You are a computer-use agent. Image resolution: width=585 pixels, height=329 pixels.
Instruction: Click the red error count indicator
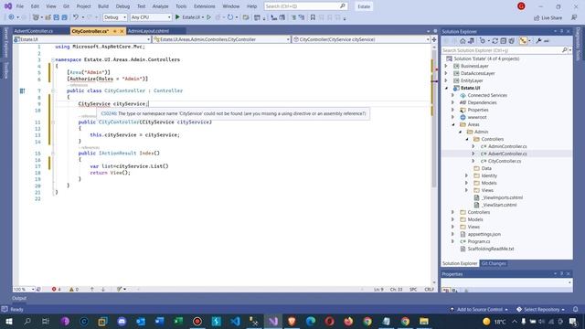coord(56,289)
